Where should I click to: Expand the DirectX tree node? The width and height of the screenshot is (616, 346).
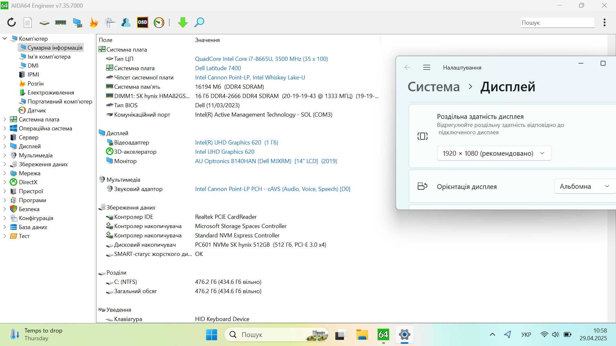click(x=4, y=182)
